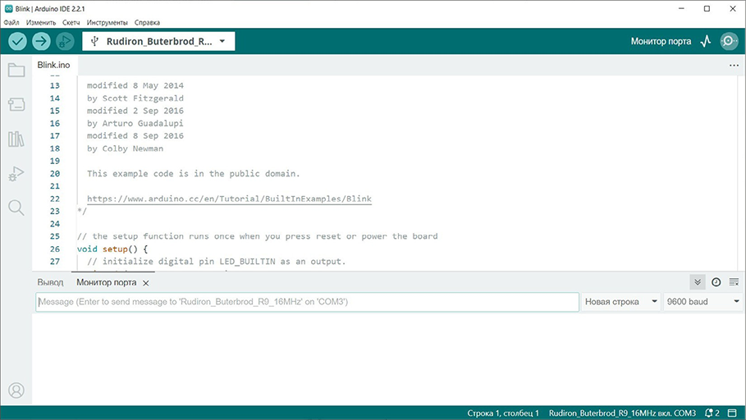Click 'by Scott Fitzgerald' comment line
Viewport: 746px width, 420px height.
pyautogui.click(x=135, y=98)
